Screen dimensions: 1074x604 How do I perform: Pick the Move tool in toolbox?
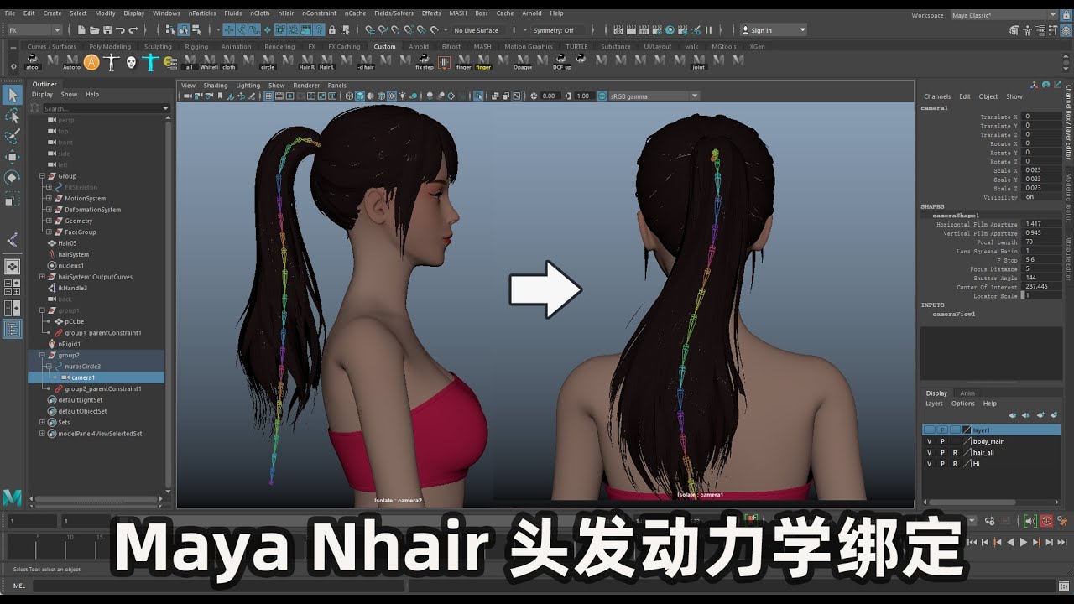tap(12, 157)
